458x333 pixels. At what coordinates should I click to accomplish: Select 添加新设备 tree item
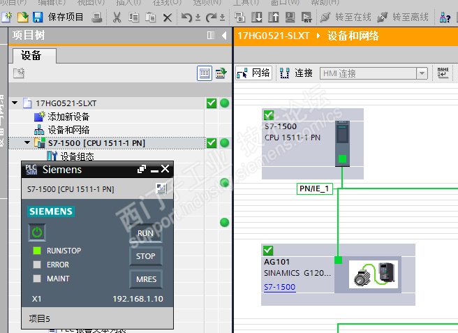[68, 117]
